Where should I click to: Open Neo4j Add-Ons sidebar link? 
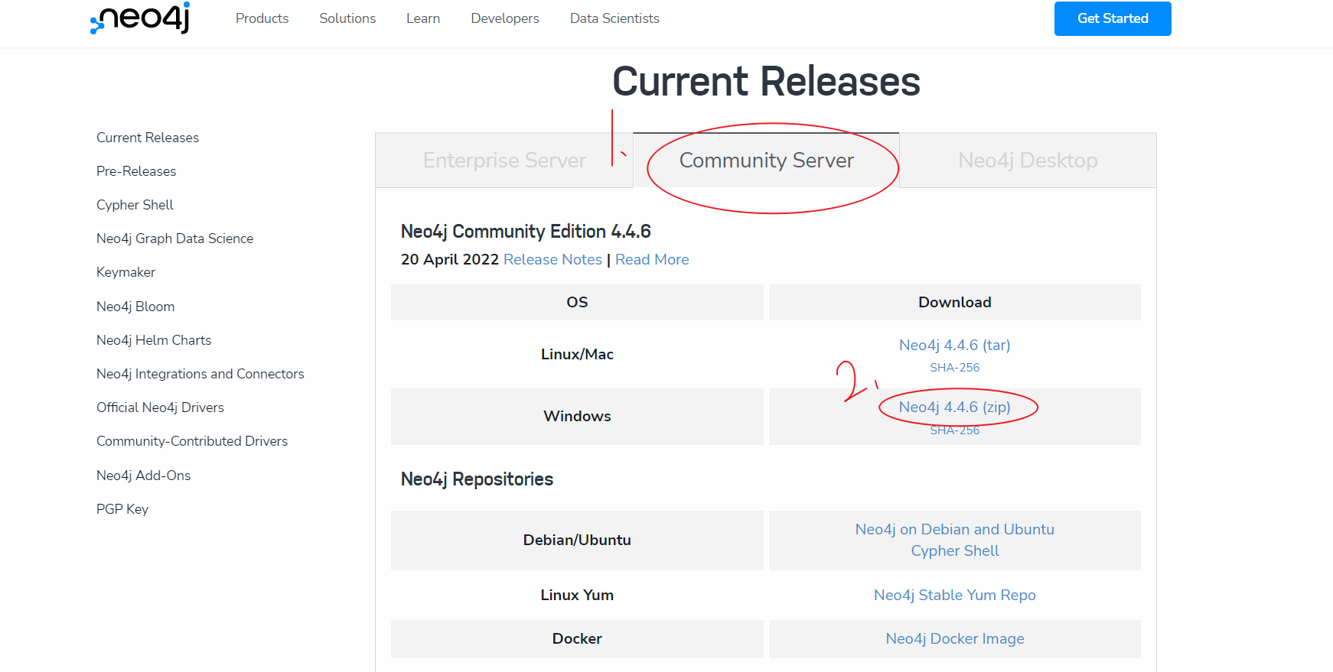coord(143,476)
